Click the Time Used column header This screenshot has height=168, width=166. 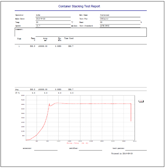click(x=69, y=38)
